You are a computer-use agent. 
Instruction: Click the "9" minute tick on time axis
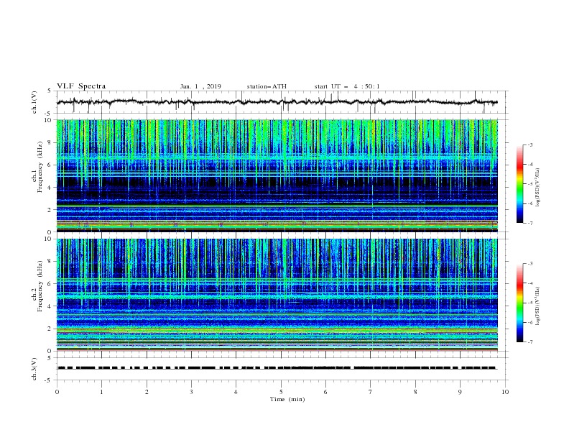pyautogui.click(x=460, y=392)
